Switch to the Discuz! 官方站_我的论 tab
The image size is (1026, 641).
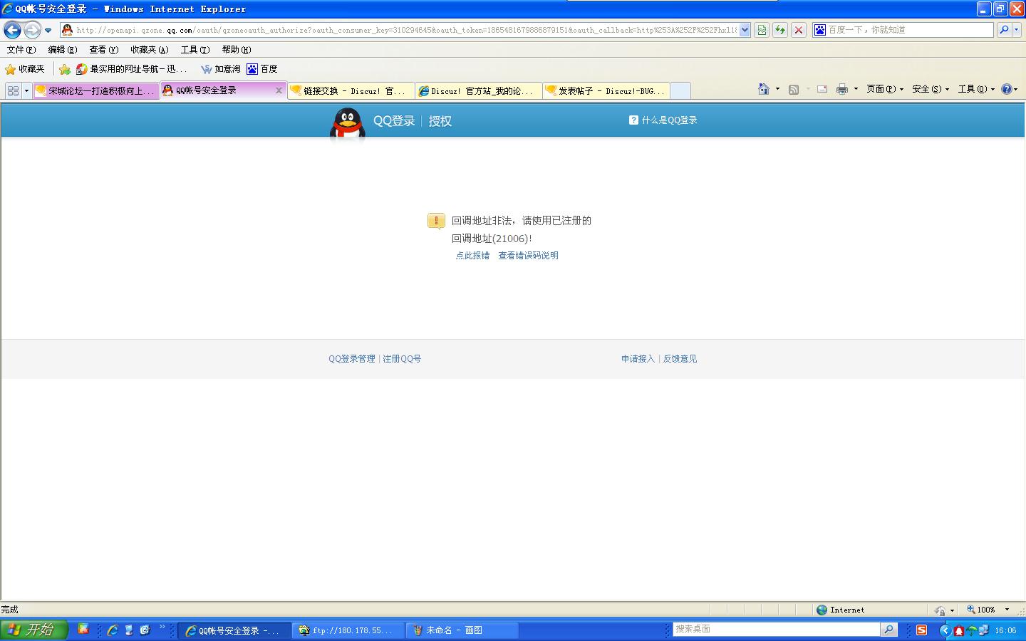[x=479, y=90]
